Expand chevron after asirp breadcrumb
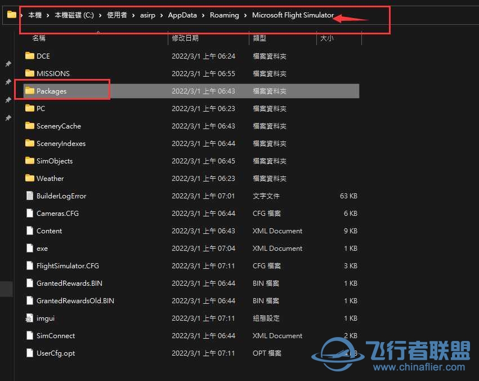The width and height of the screenshot is (479, 381). click(x=162, y=15)
